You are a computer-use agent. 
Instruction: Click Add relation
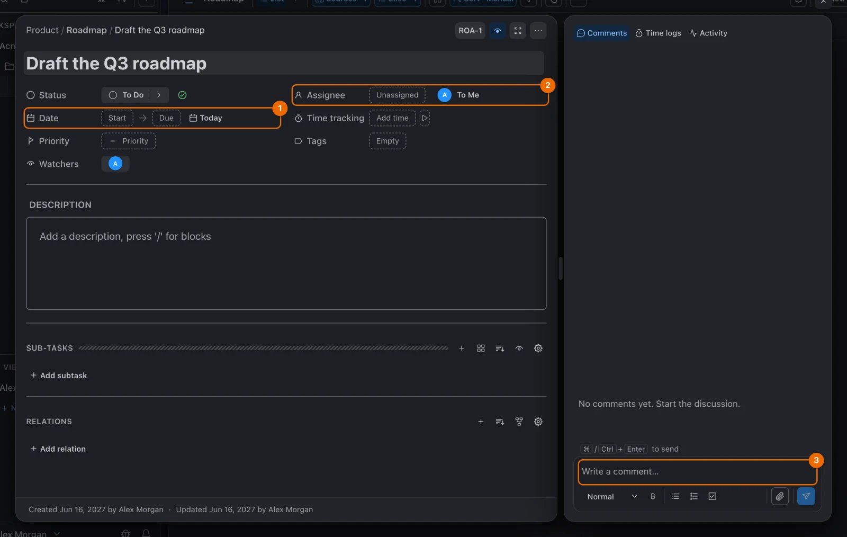tap(58, 449)
